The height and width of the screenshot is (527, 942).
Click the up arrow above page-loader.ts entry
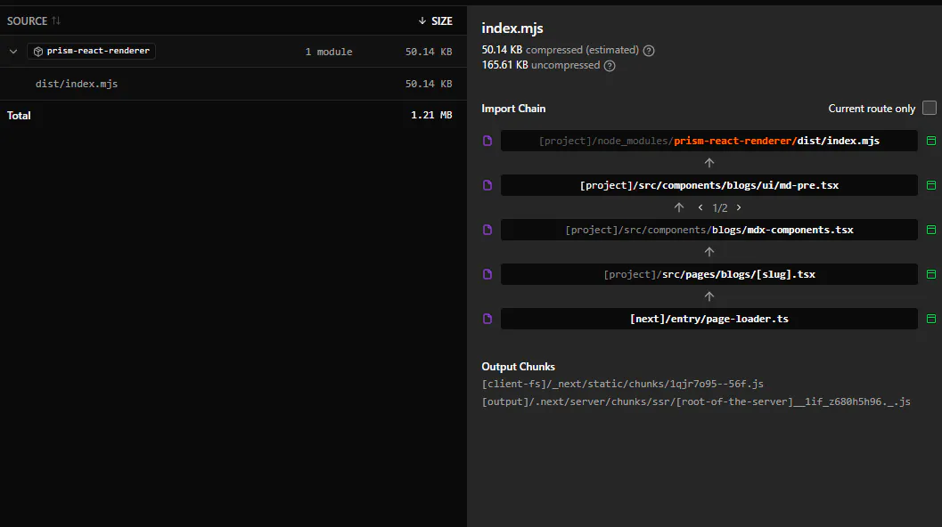(709, 296)
